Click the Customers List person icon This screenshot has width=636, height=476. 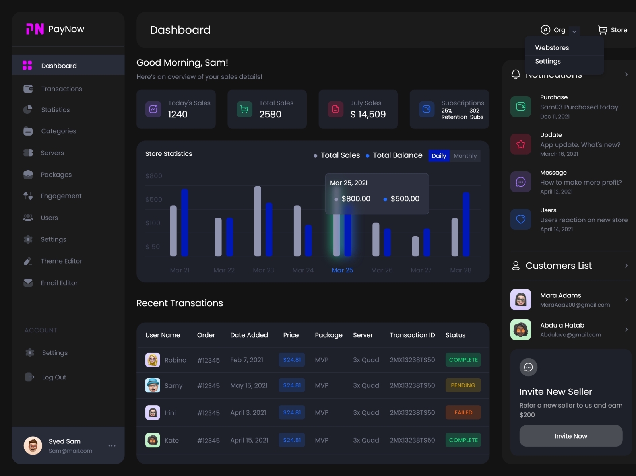516,266
